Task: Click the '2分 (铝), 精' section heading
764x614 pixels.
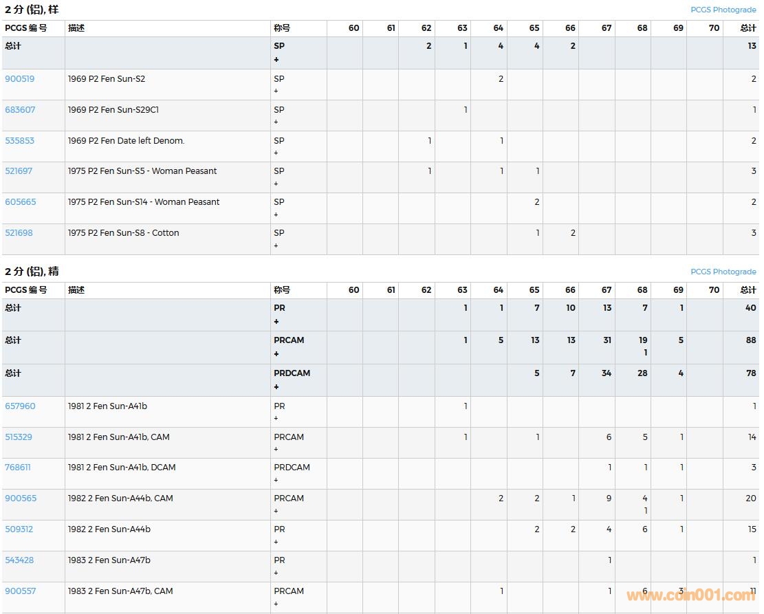Action: tap(32, 272)
